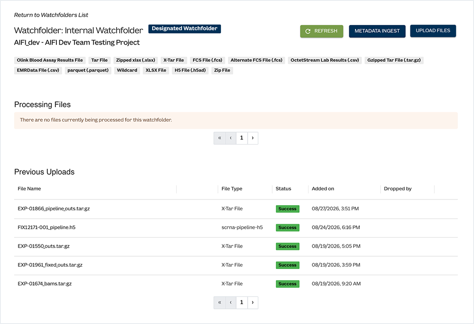Click the scrna-pipeline-h5 file type cell
This screenshot has height=324, width=474.
(242, 227)
